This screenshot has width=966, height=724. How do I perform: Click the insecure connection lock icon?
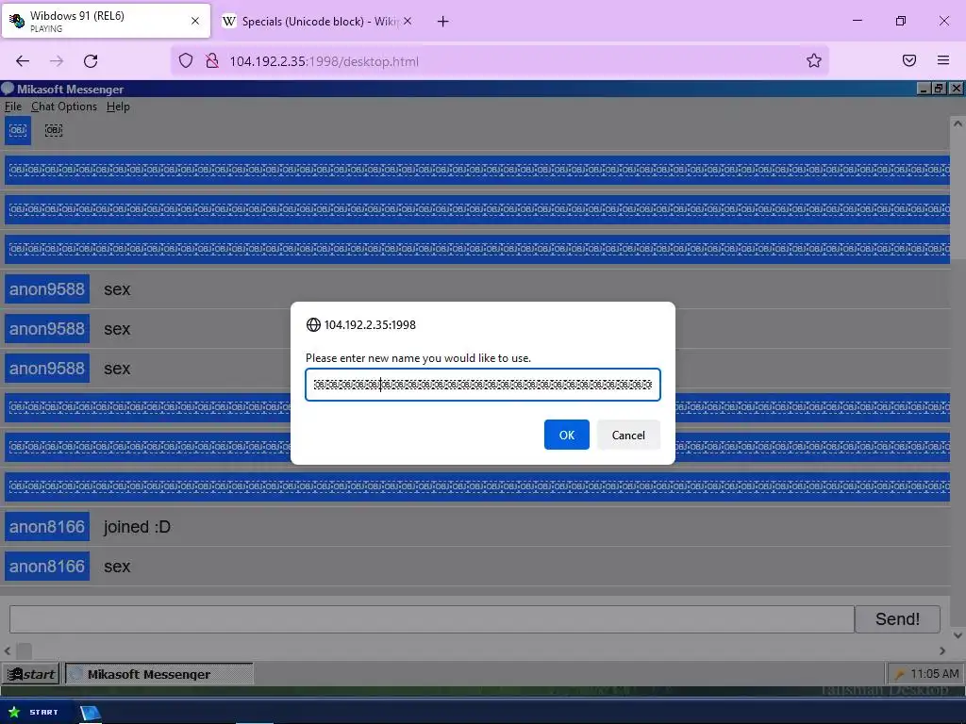[212, 60]
